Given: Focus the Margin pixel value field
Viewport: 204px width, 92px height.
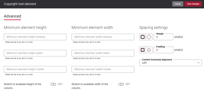Looking at the screenshot, I should pyautogui.click(x=163, y=37).
